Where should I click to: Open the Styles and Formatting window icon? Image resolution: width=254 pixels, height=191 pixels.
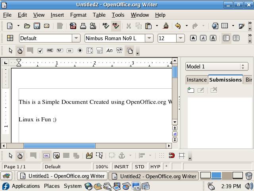(x=10, y=38)
